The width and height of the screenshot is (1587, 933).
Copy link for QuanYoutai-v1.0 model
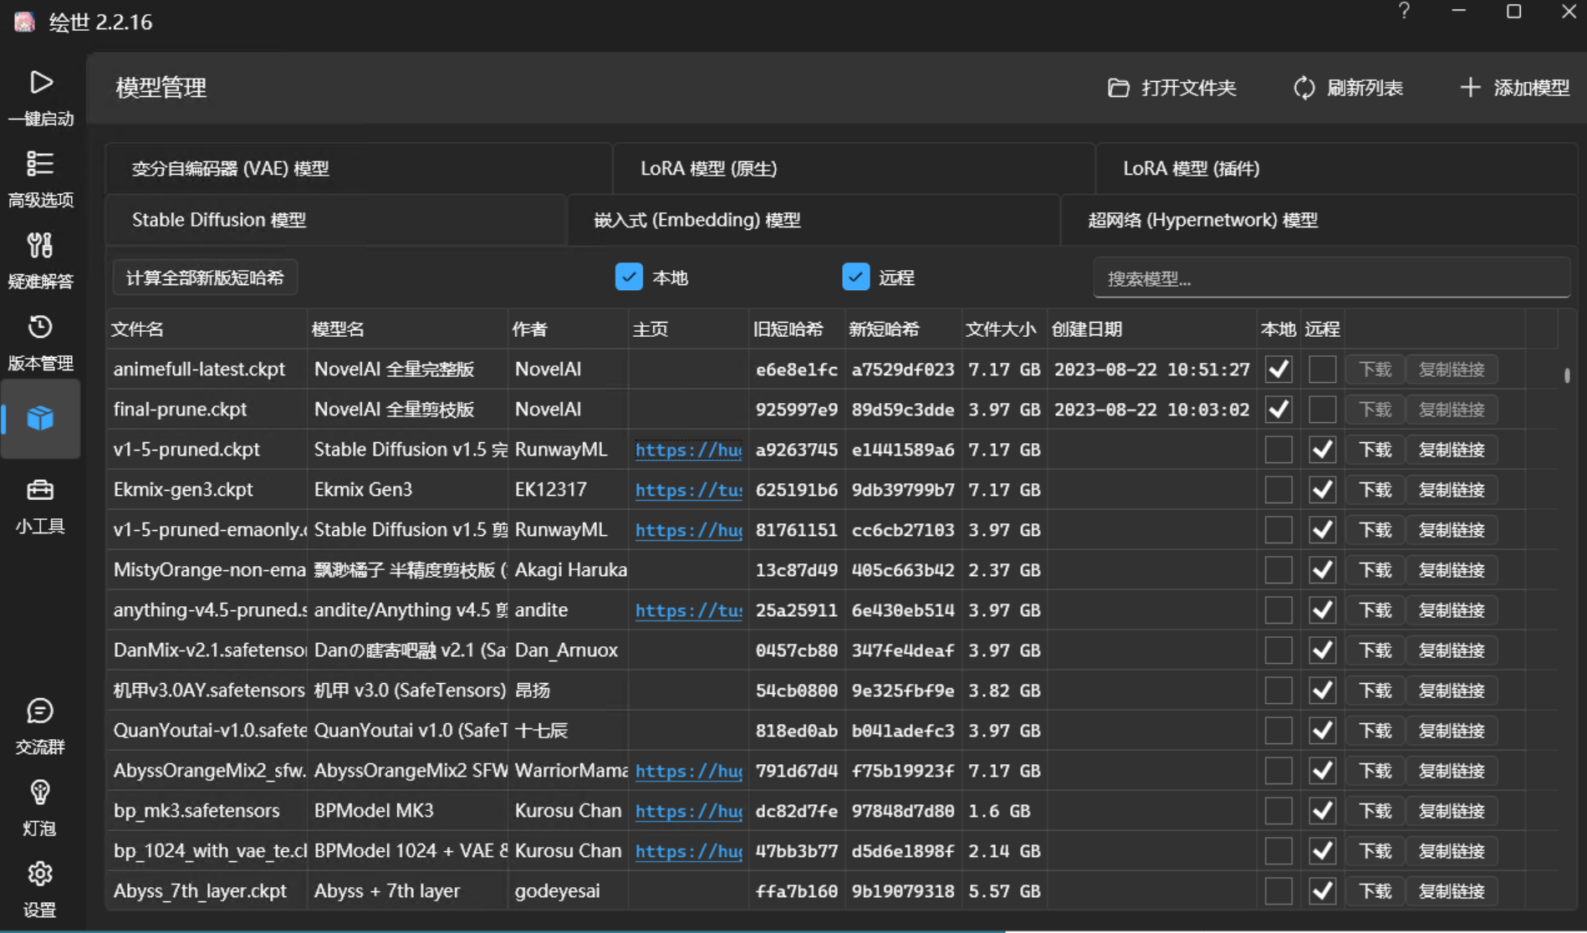(1452, 731)
